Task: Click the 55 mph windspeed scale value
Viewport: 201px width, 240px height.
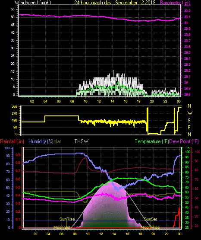Action: (x=13, y=10)
